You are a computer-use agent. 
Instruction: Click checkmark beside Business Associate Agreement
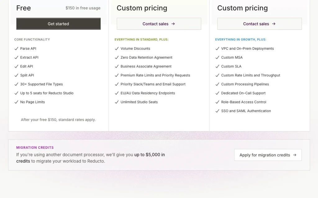[x=117, y=66]
